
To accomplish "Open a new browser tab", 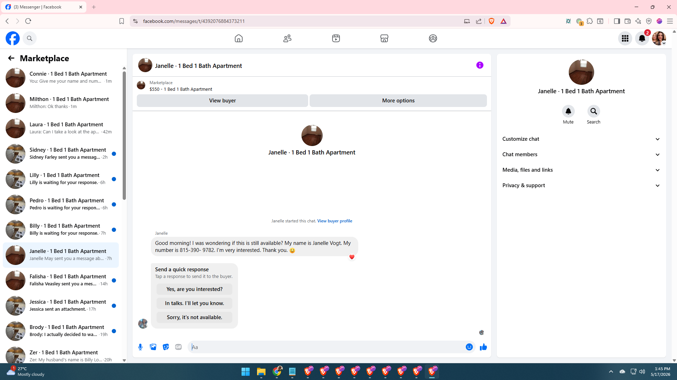I will tap(94, 7).
